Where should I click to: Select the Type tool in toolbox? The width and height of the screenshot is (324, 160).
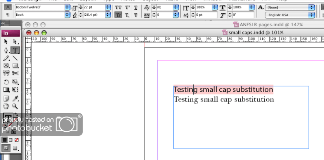(15, 50)
